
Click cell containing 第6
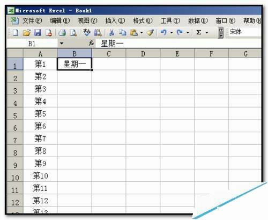(40, 126)
